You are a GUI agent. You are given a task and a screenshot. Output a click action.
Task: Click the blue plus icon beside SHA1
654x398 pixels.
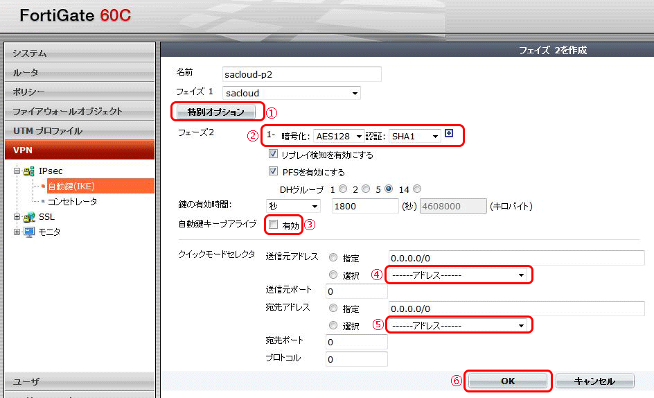[449, 135]
